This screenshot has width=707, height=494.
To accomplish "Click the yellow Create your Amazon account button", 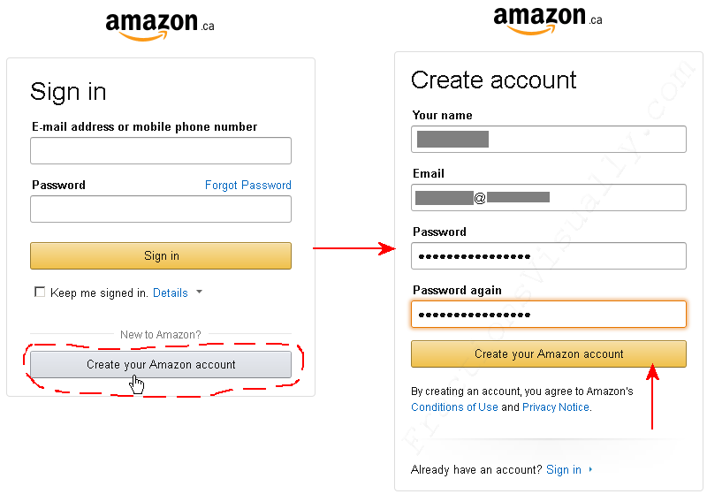I will click(548, 353).
